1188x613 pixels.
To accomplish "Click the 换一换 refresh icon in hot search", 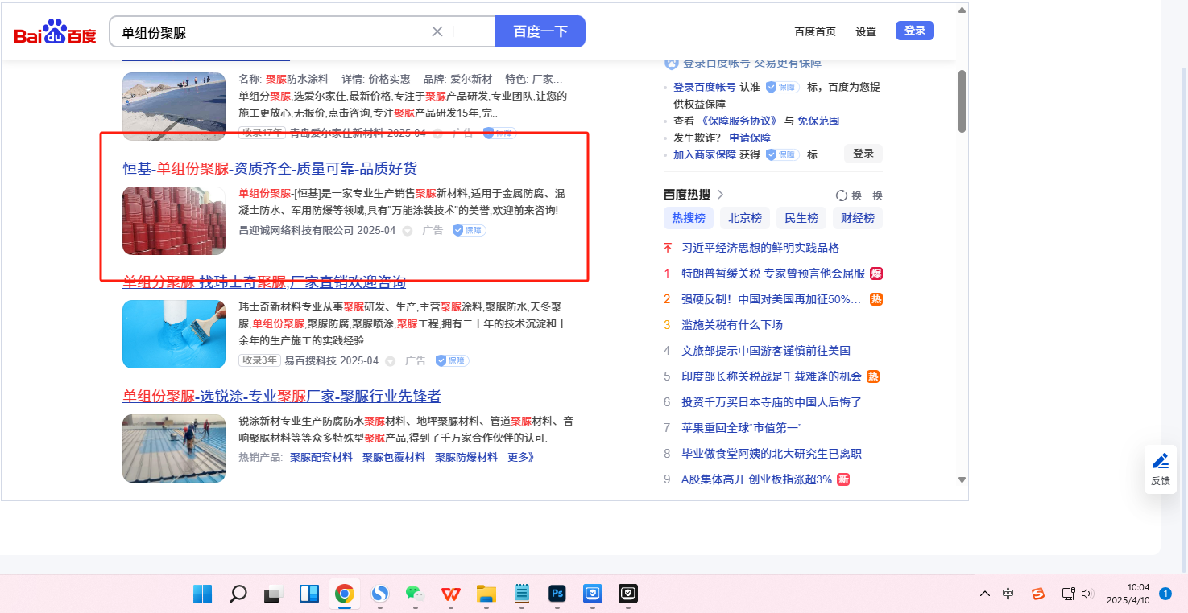I will (x=842, y=195).
